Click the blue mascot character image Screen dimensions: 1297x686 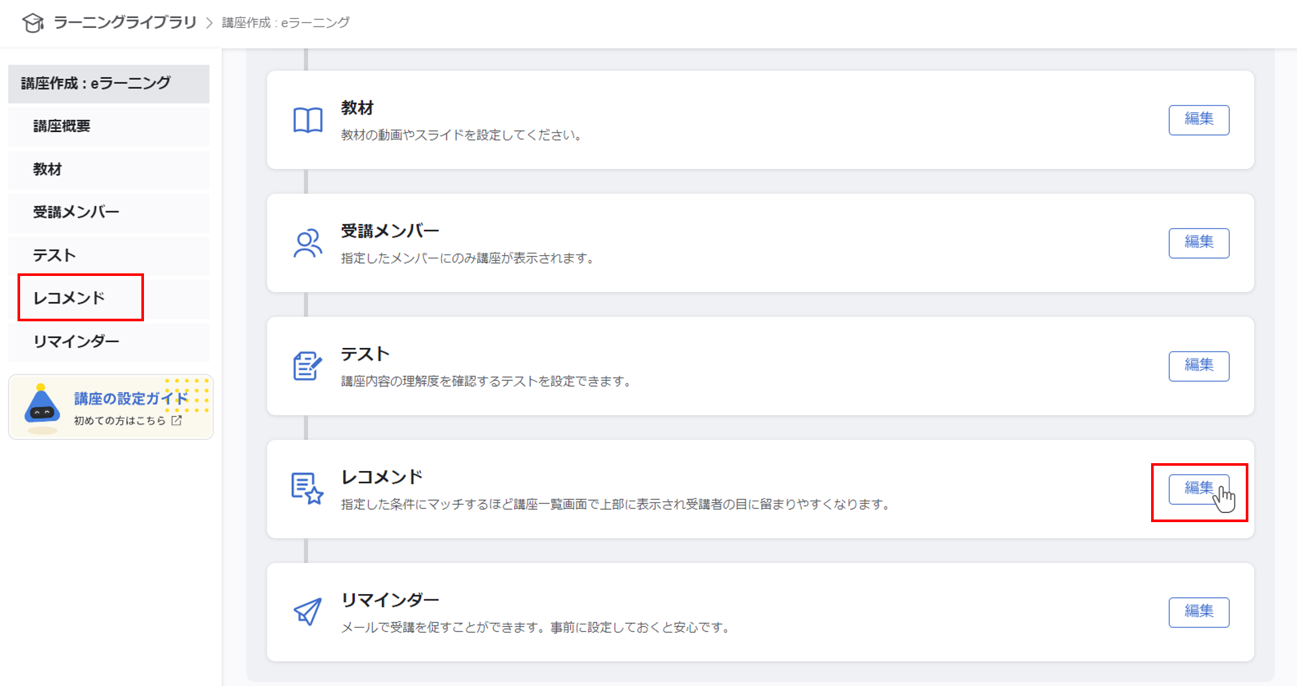tap(42, 407)
